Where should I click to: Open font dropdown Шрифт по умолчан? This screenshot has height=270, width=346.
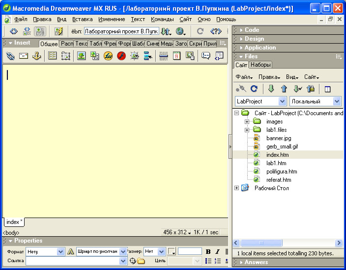tap(123, 251)
